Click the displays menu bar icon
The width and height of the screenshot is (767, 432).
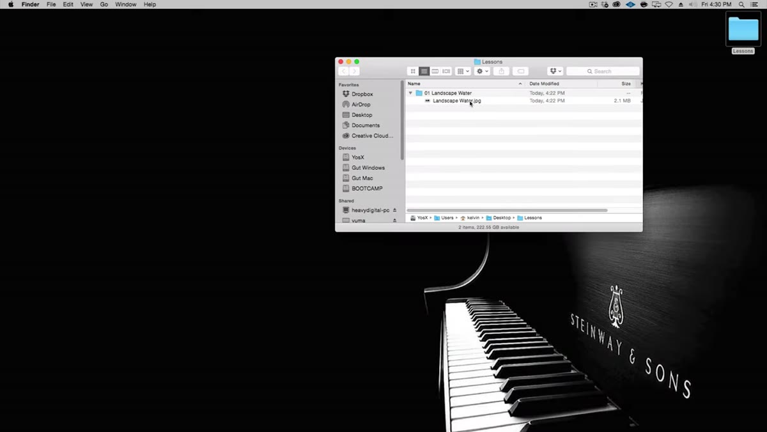click(656, 4)
